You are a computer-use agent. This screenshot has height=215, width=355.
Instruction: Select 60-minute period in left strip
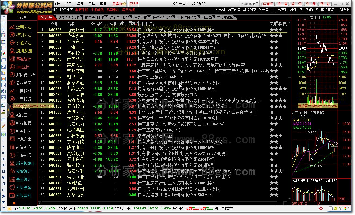[3, 165]
